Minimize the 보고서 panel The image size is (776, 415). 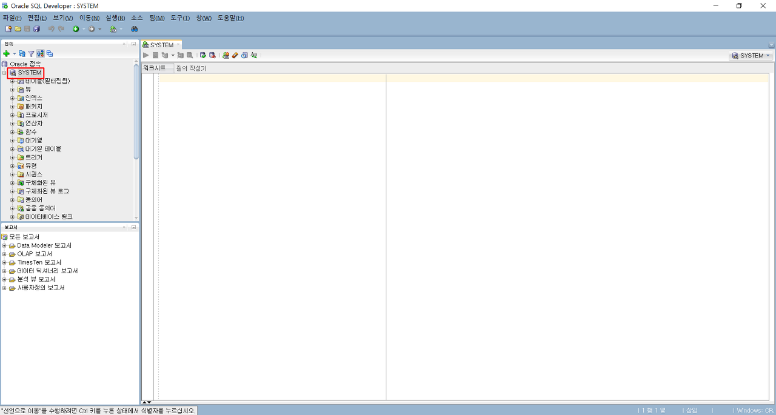coord(133,227)
